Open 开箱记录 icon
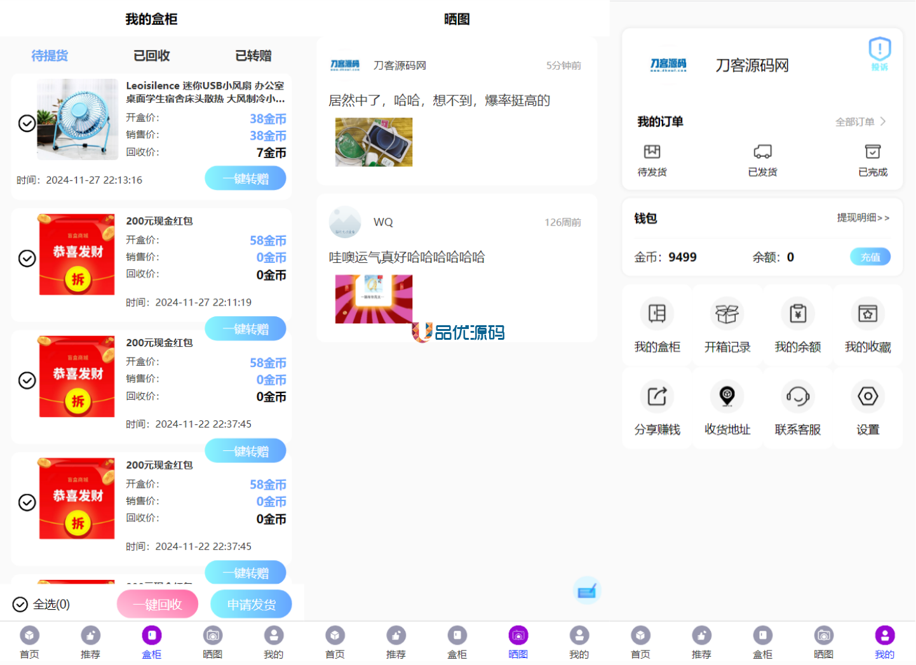The width and height of the screenshot is (916, 665). pyautogui.click(x=727, y=314)
